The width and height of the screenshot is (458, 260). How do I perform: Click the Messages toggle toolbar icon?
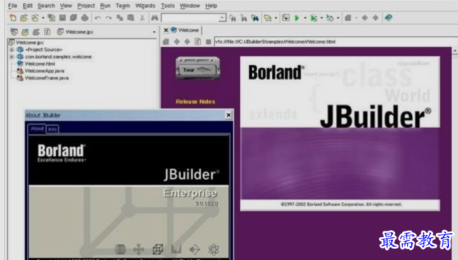(x=285, y=18)
